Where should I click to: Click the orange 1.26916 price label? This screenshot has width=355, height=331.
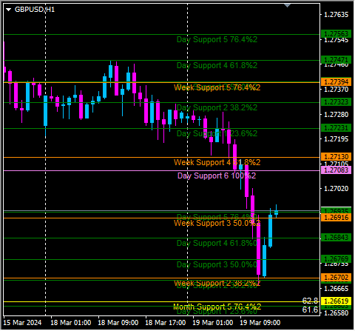(337, 218)
